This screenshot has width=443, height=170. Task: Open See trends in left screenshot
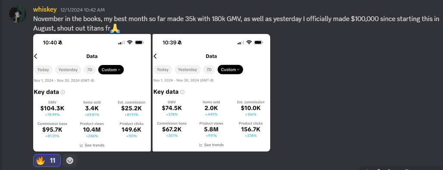pos(92,145)
